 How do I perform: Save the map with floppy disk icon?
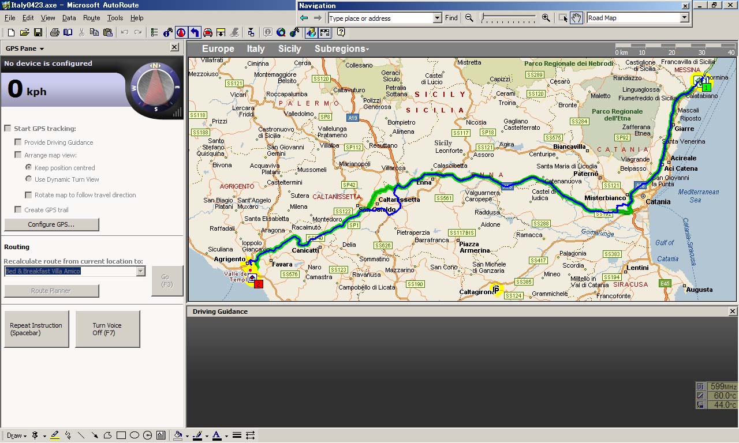[x=38, y=32]
